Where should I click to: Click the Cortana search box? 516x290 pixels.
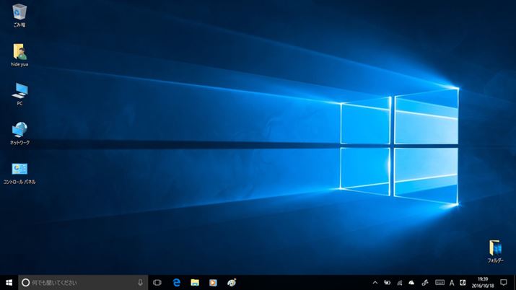pos(79,282)
